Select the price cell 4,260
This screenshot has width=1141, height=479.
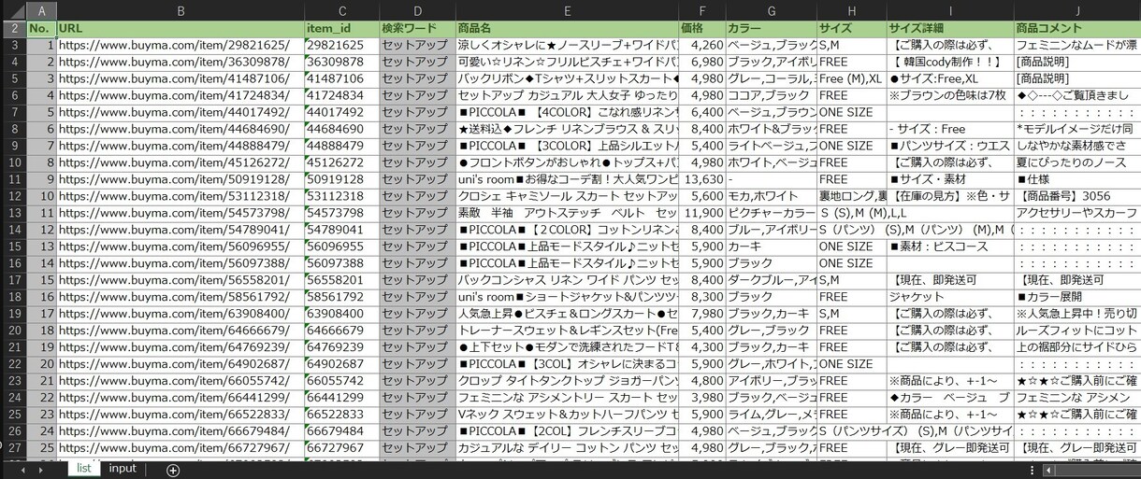pos(701,45)
